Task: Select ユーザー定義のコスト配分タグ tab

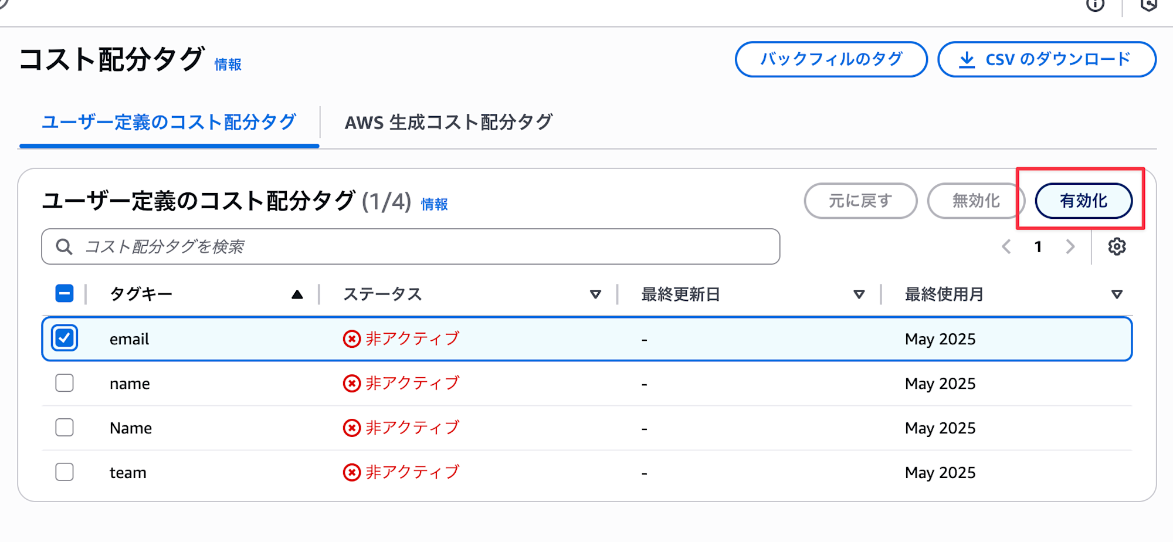Action: pos(169,123)
